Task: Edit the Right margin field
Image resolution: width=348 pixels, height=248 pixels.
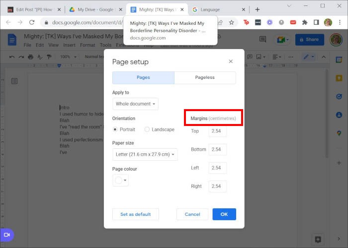Action: pos(218,186)
